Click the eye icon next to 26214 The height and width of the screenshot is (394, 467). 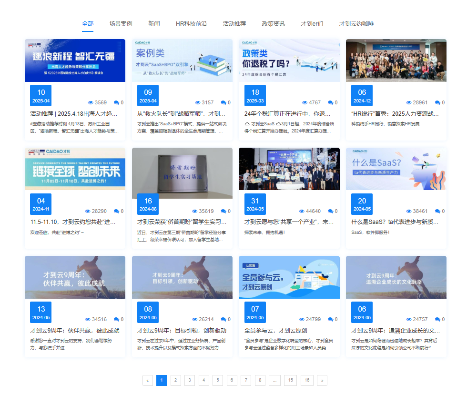click(x=195, y=320)
